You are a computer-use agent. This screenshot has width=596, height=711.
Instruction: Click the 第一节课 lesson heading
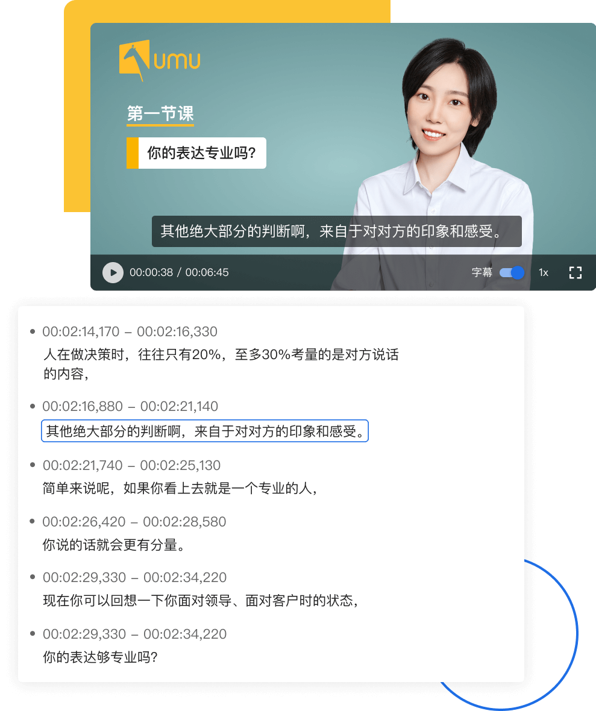pyautogui.click(x=160, y=113)
